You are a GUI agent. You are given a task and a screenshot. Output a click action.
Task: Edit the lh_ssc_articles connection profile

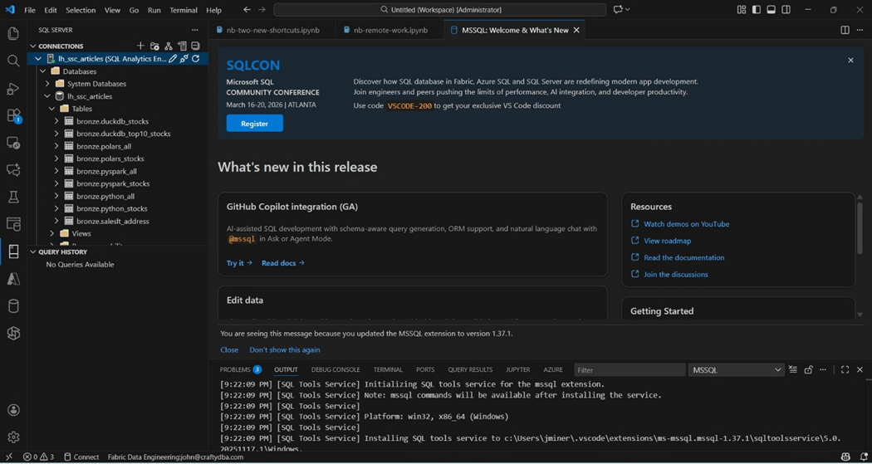tap(173, 59)
